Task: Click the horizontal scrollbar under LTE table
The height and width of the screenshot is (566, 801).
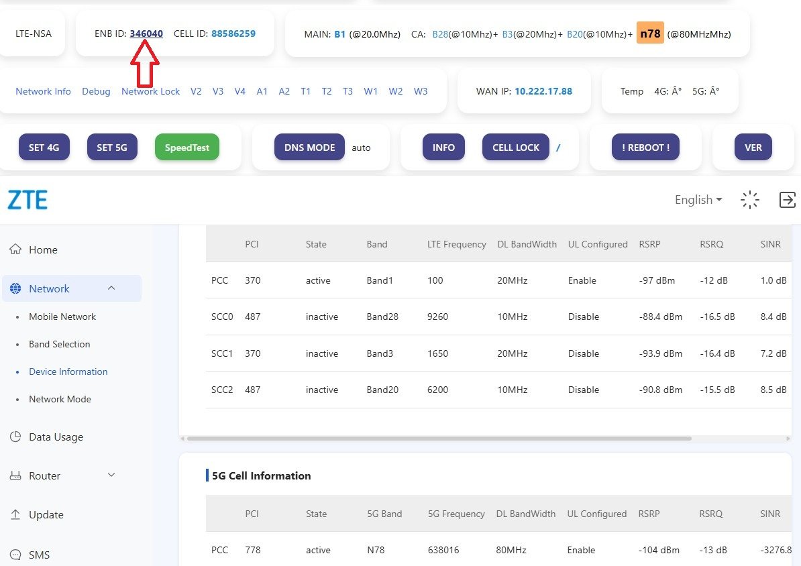Action: (439, 439)
